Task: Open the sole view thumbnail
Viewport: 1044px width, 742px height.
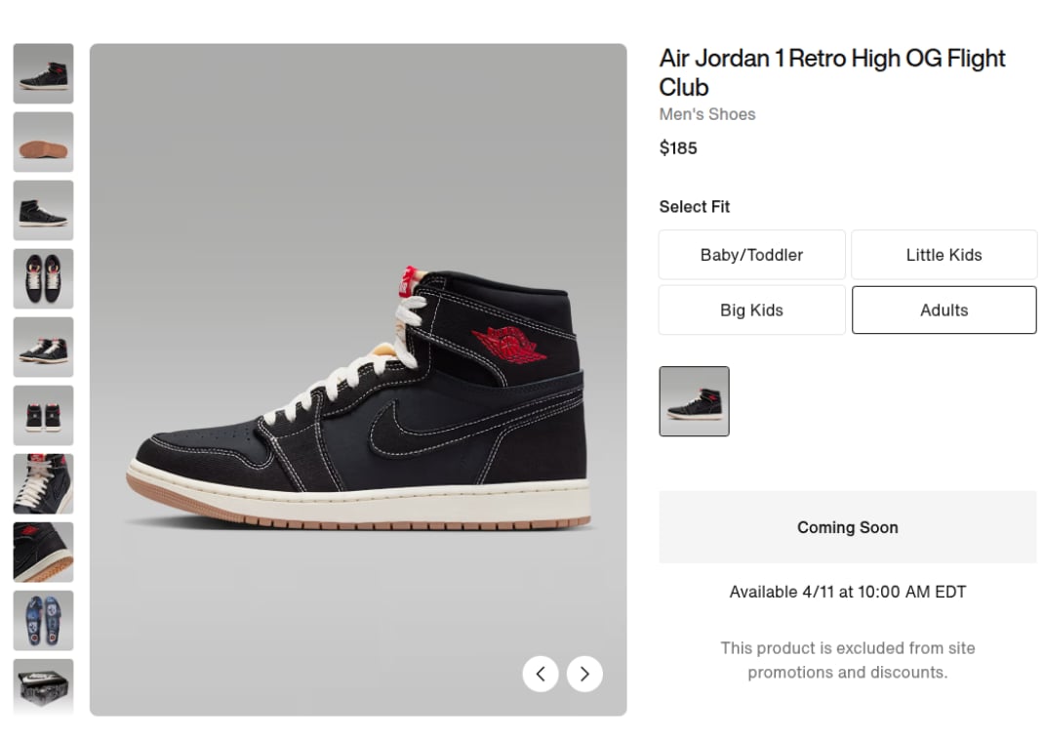Action: (x=43, y=142)
